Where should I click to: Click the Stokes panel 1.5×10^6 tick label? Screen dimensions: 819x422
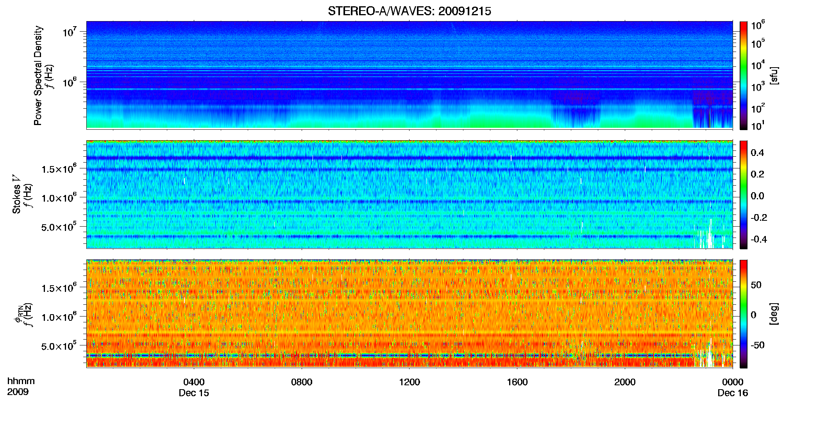click(x=59, y=169)
